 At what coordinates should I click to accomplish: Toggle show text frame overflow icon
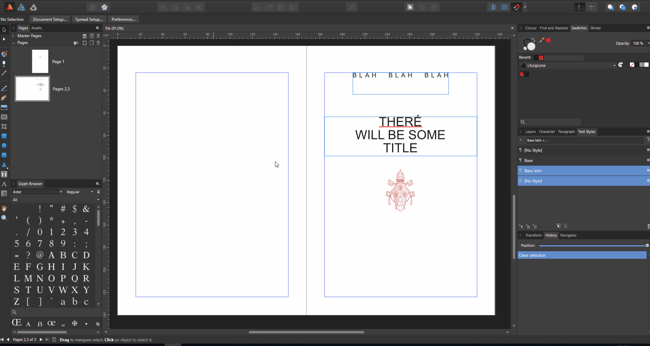pyautogui.click(x=410, y=7)
